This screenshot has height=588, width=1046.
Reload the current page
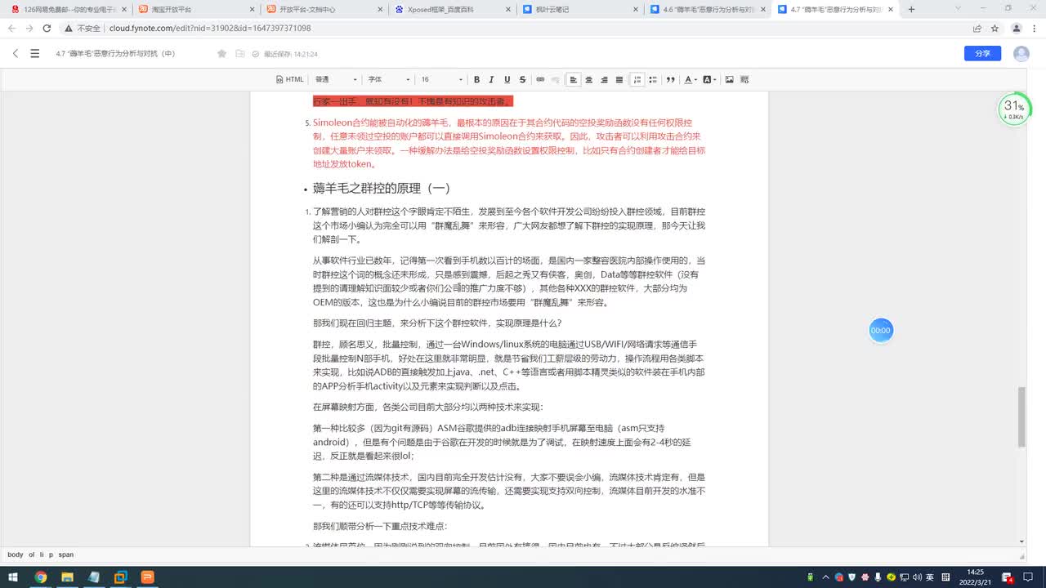(47, 28)
